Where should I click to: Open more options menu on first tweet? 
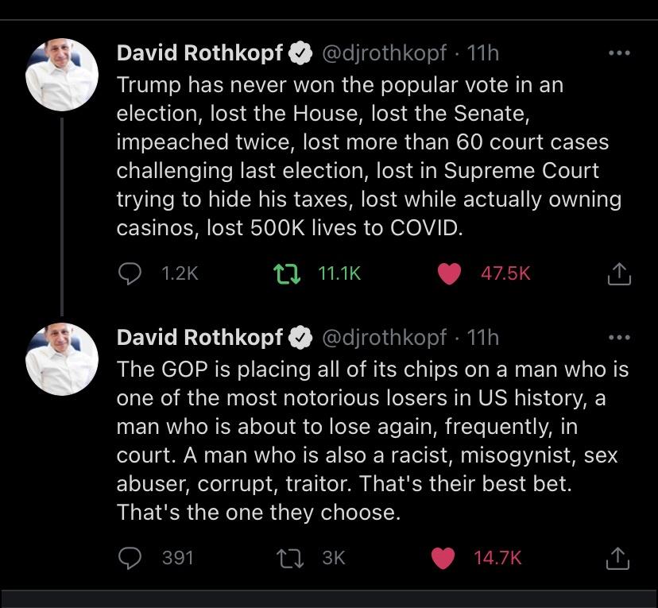pos(618,53)
